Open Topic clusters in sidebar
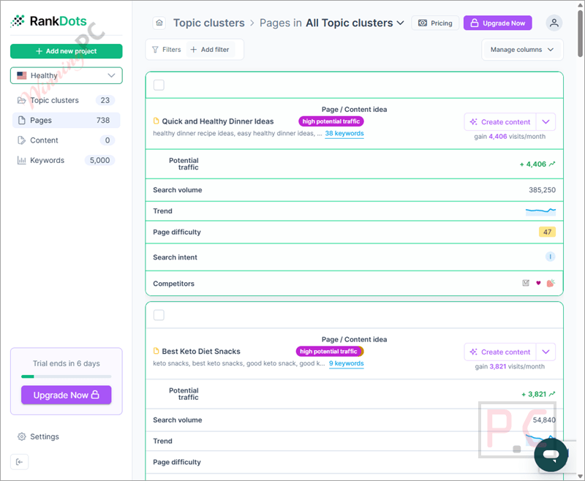 click(x=67, y=100)
